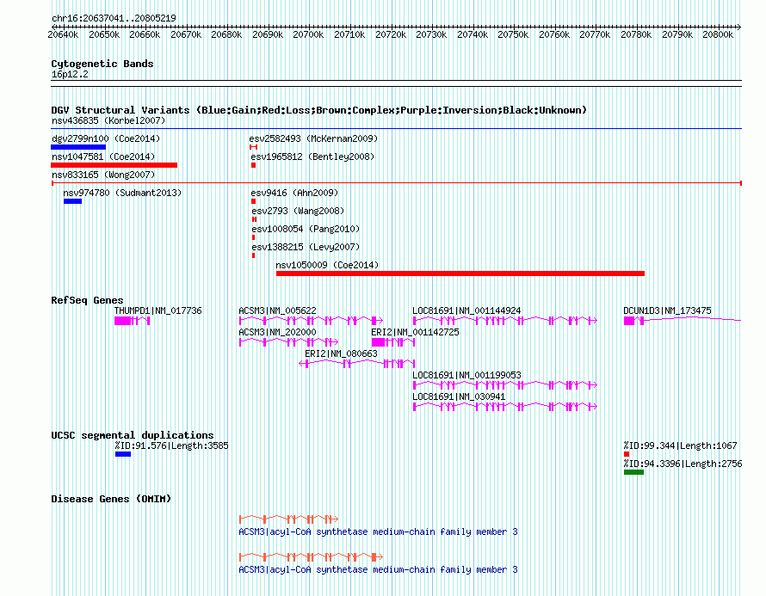
Task: Click the chr16:20637041..20805219 coordinate label
Action: click(x=114, y=18)
